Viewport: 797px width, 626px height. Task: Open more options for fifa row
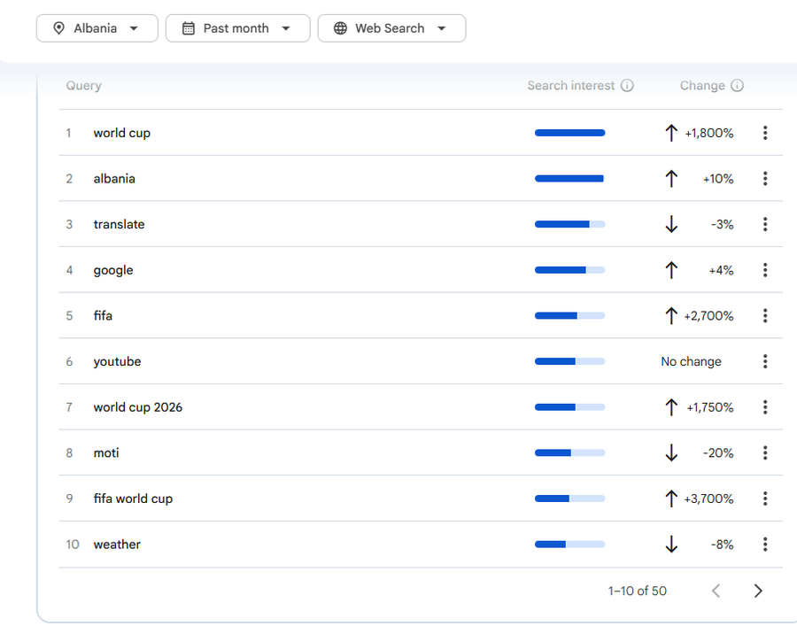[765, 316]
